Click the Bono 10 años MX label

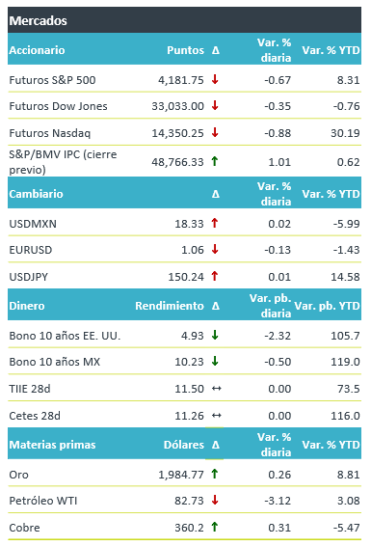(x=55, y=362)
